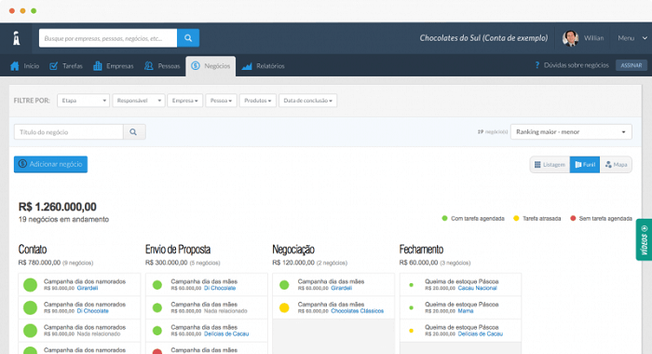Open the Menu in top bar
Screen dimensions: 652x354
coord(632,38)
